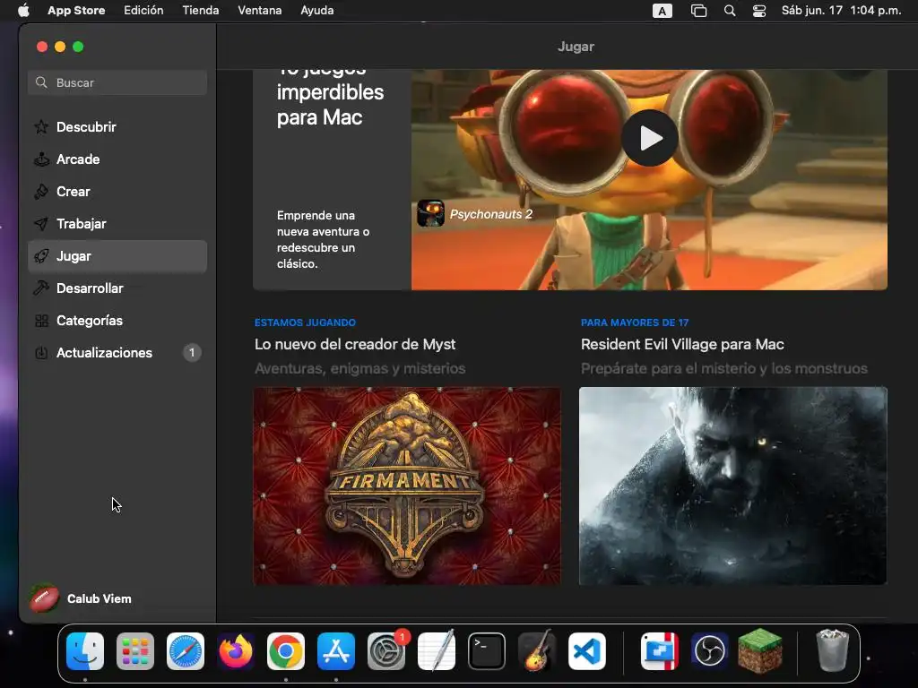The image size is (918, 688).
Task: Launch Google Chrome from the Dock
Action: coord(286,651)
